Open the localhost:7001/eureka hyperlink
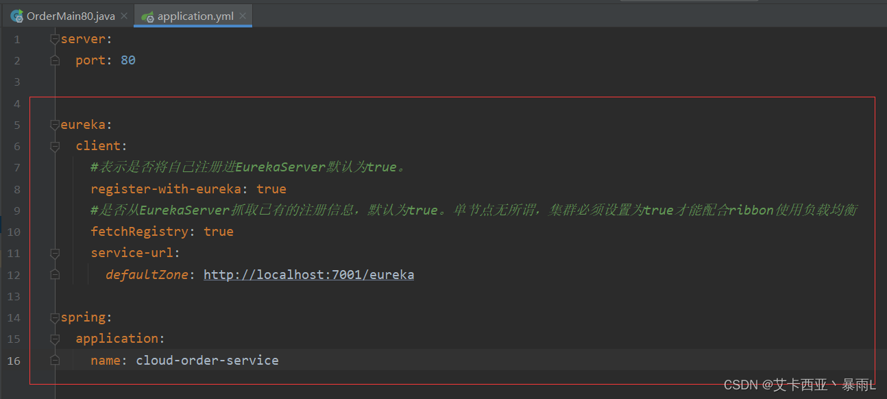Viewport: 887px width, 399px height. click(308, 274)
